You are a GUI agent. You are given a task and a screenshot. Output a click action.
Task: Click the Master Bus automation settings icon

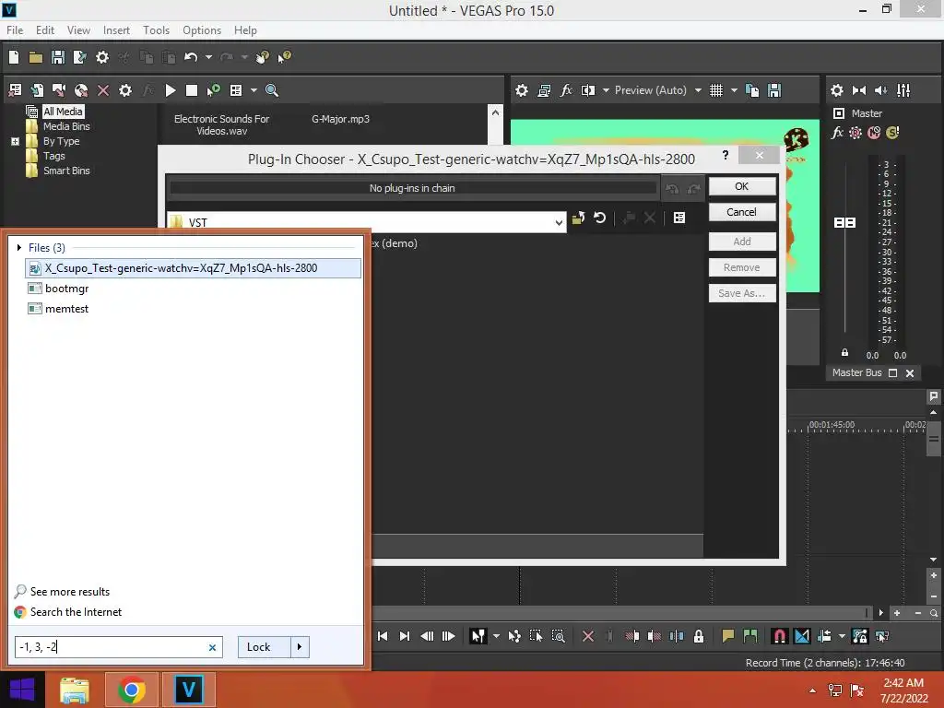click(x=855, y=133)
